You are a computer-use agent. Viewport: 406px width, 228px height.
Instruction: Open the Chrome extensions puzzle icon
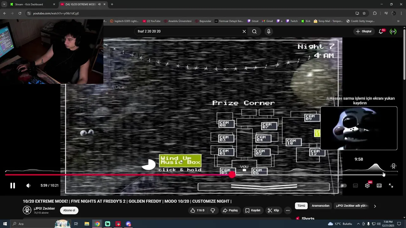(x=375, y=13)
